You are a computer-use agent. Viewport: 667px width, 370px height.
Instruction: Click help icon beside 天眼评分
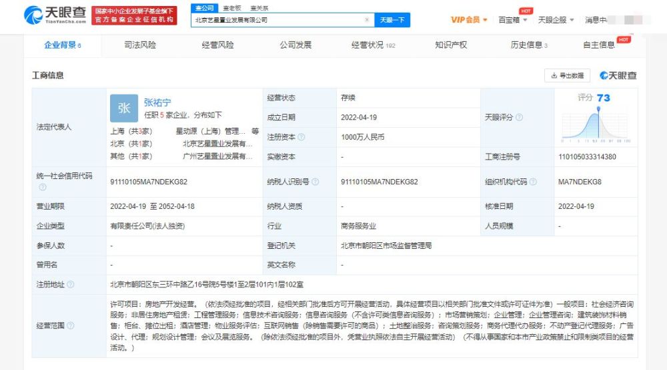point(519,118)
